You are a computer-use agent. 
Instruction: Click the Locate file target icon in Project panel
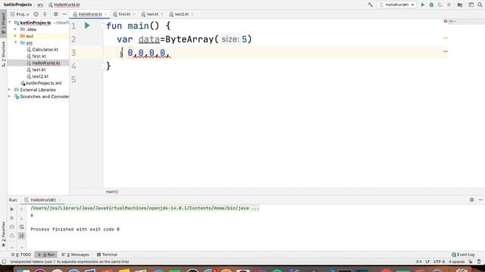pyautogui.click(x=36, y=14)
